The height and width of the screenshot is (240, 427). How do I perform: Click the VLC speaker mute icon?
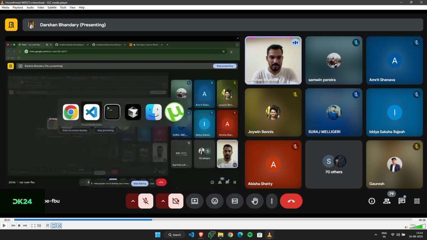[x=406, y=226]
